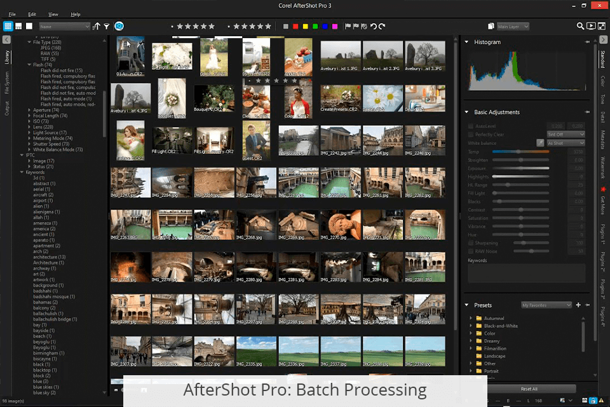Viewport: 610px width, 407px height.
Task: Click in the Keywords text field
Action: point(526,273)
